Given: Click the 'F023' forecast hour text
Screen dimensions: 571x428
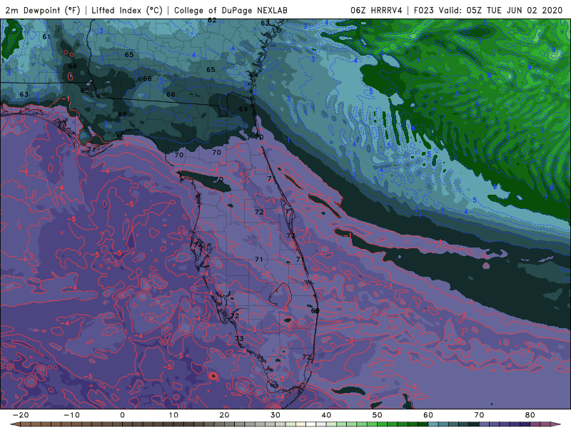Looking at the screenshot, I should [424, 10].
